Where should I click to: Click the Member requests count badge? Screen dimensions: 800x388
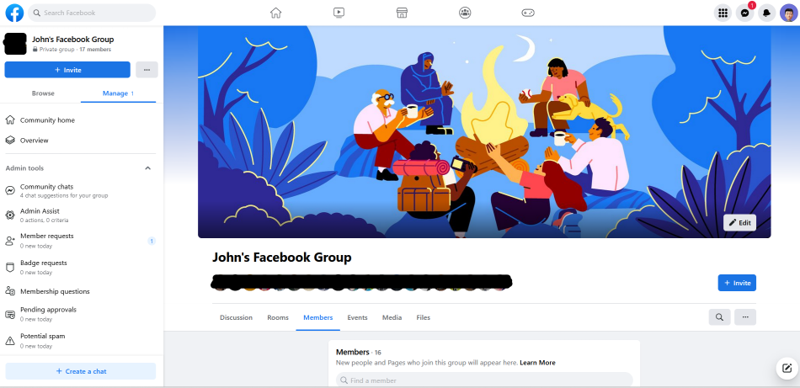[x=152, y=241]
